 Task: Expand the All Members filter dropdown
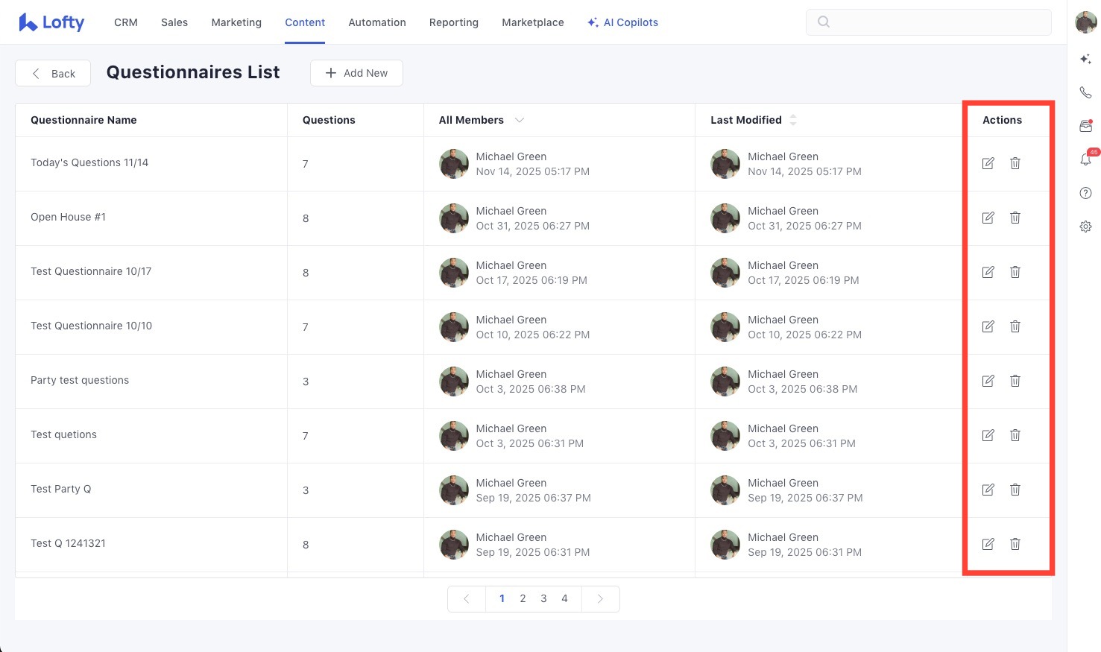(520, 120)
